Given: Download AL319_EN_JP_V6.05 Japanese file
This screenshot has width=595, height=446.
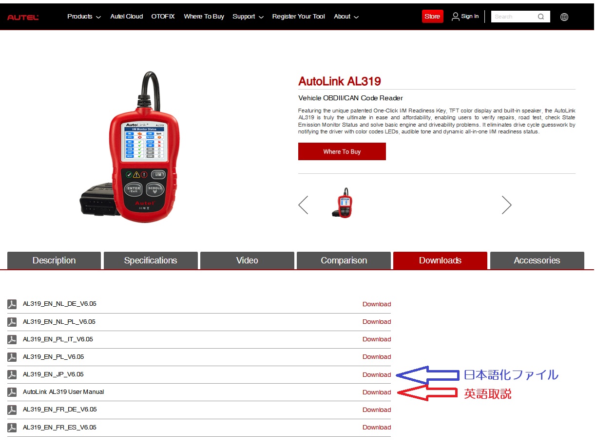Looking at the screenshot, I should coord(377,375).
